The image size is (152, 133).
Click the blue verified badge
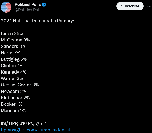pyautogui.click(x=44, y=5)
